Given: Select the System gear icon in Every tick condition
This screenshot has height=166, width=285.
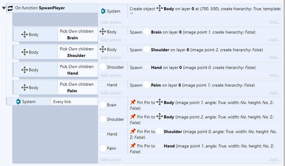Looking at the screenshot, I should click(19, 102).
